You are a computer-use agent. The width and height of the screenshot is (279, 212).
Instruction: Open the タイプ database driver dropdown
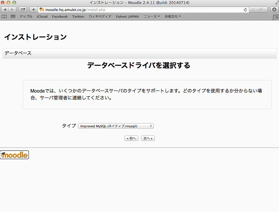(x=116, y=126)
